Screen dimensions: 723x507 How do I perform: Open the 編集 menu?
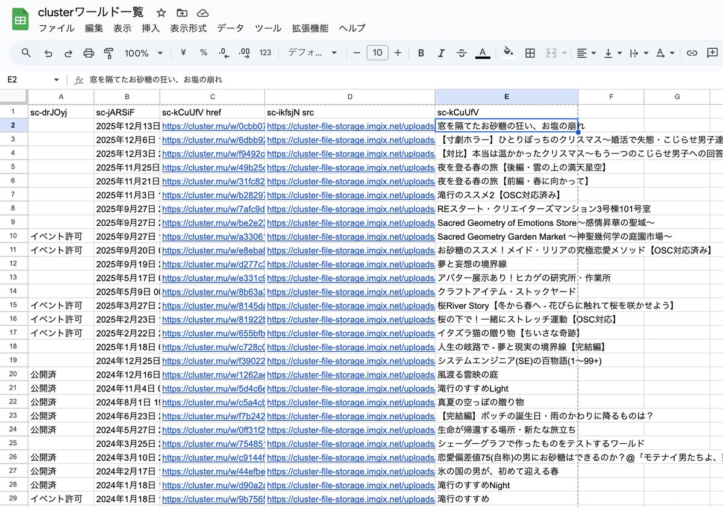pos(94,28)
